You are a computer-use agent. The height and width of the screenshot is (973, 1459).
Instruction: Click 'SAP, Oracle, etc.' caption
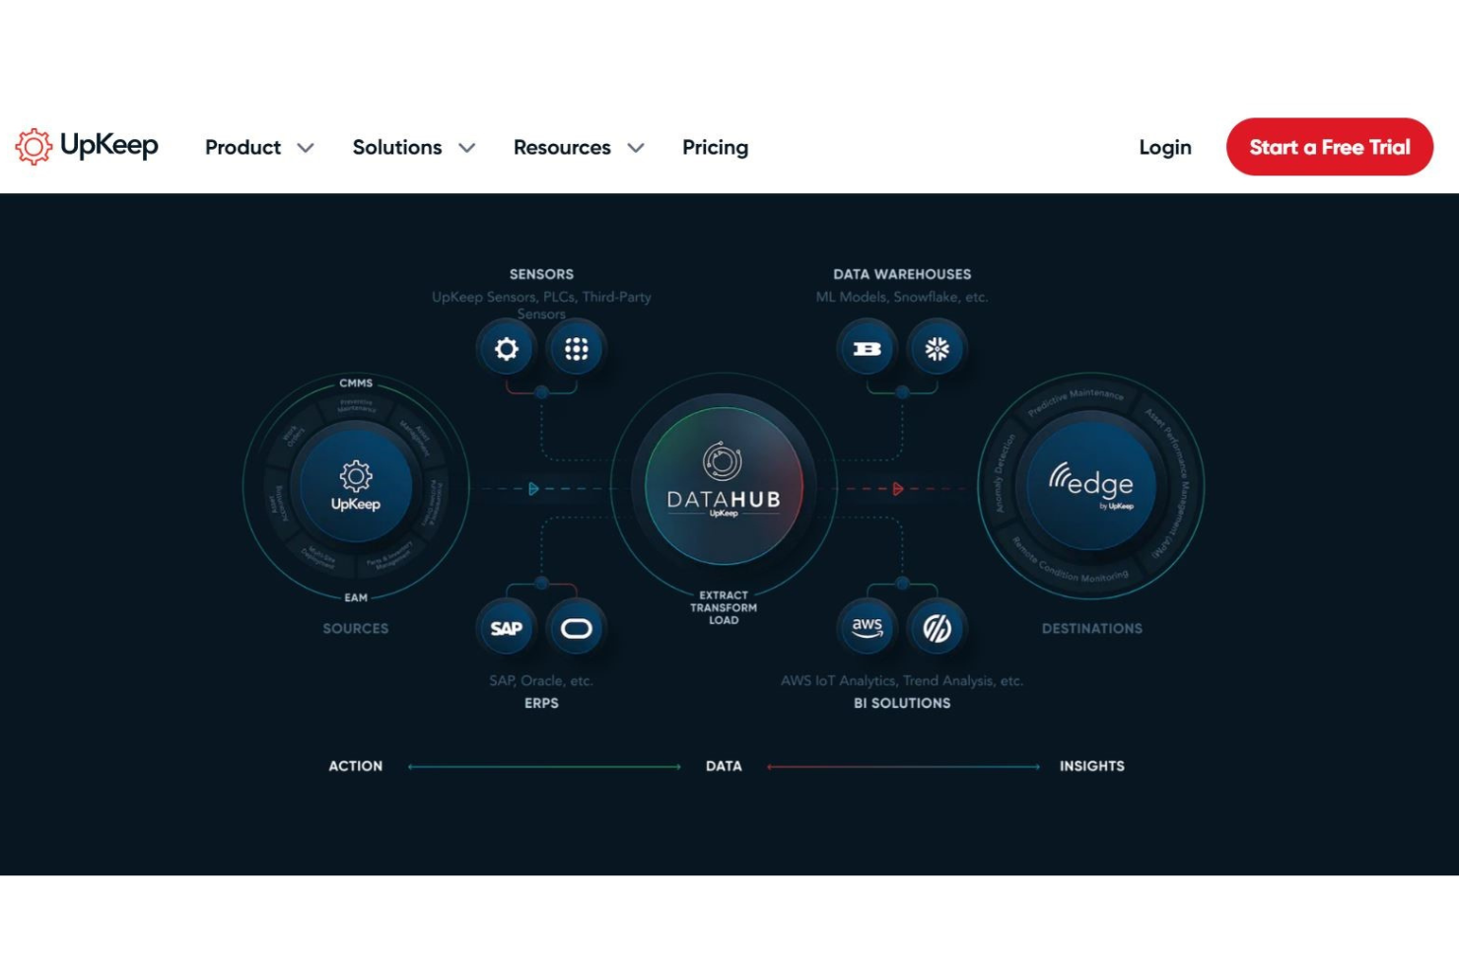[541, 680]
